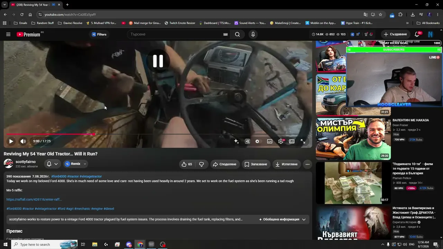Save video with the Запазване button
443x249 pixels.
[256, 164]
